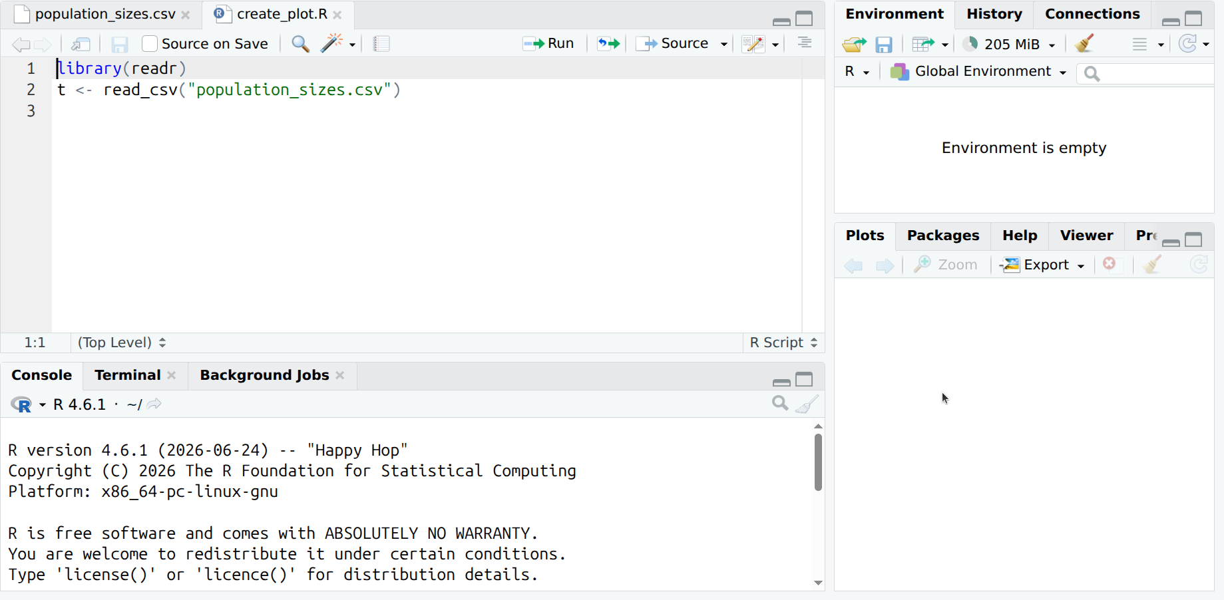Clear environment objects with broom icon

(1084, 44)
